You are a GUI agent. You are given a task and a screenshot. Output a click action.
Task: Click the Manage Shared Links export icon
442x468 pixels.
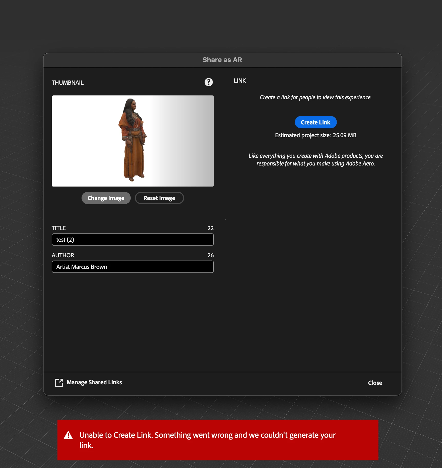pyautogui.click(x=59, y=382)
